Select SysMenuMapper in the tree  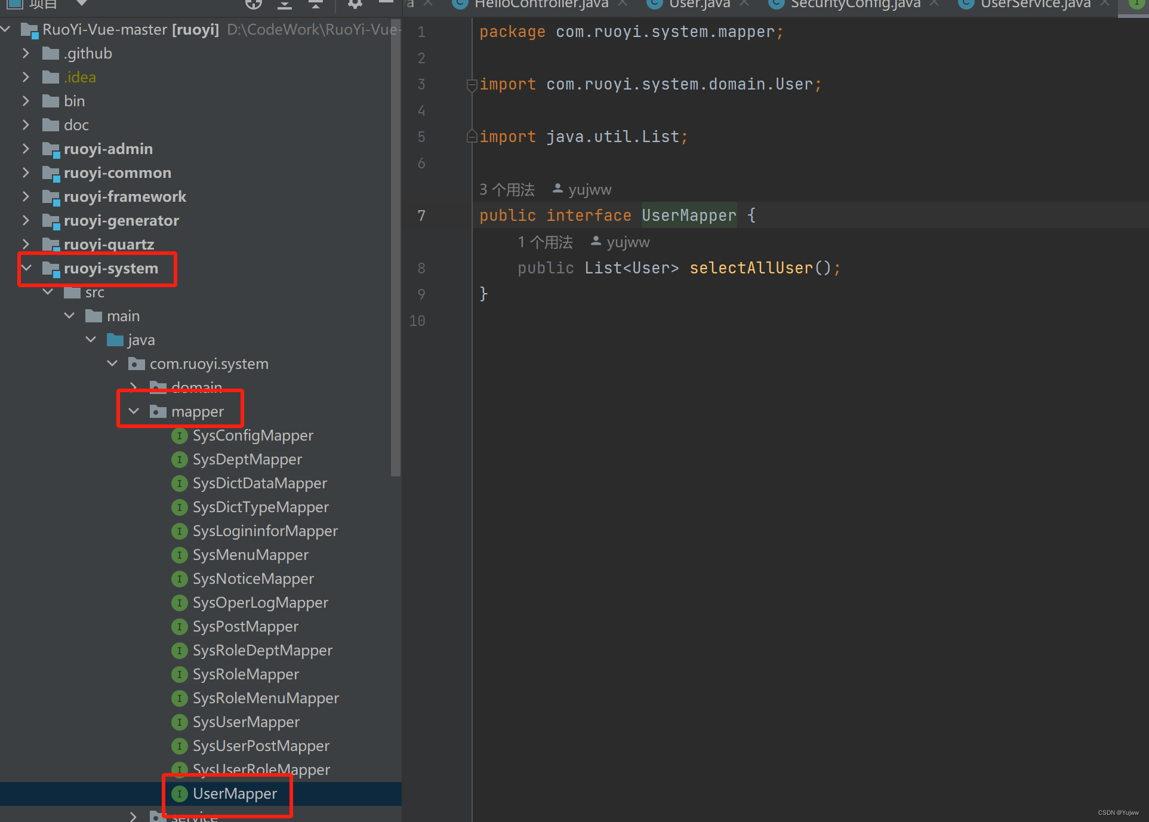pos(250,555)
